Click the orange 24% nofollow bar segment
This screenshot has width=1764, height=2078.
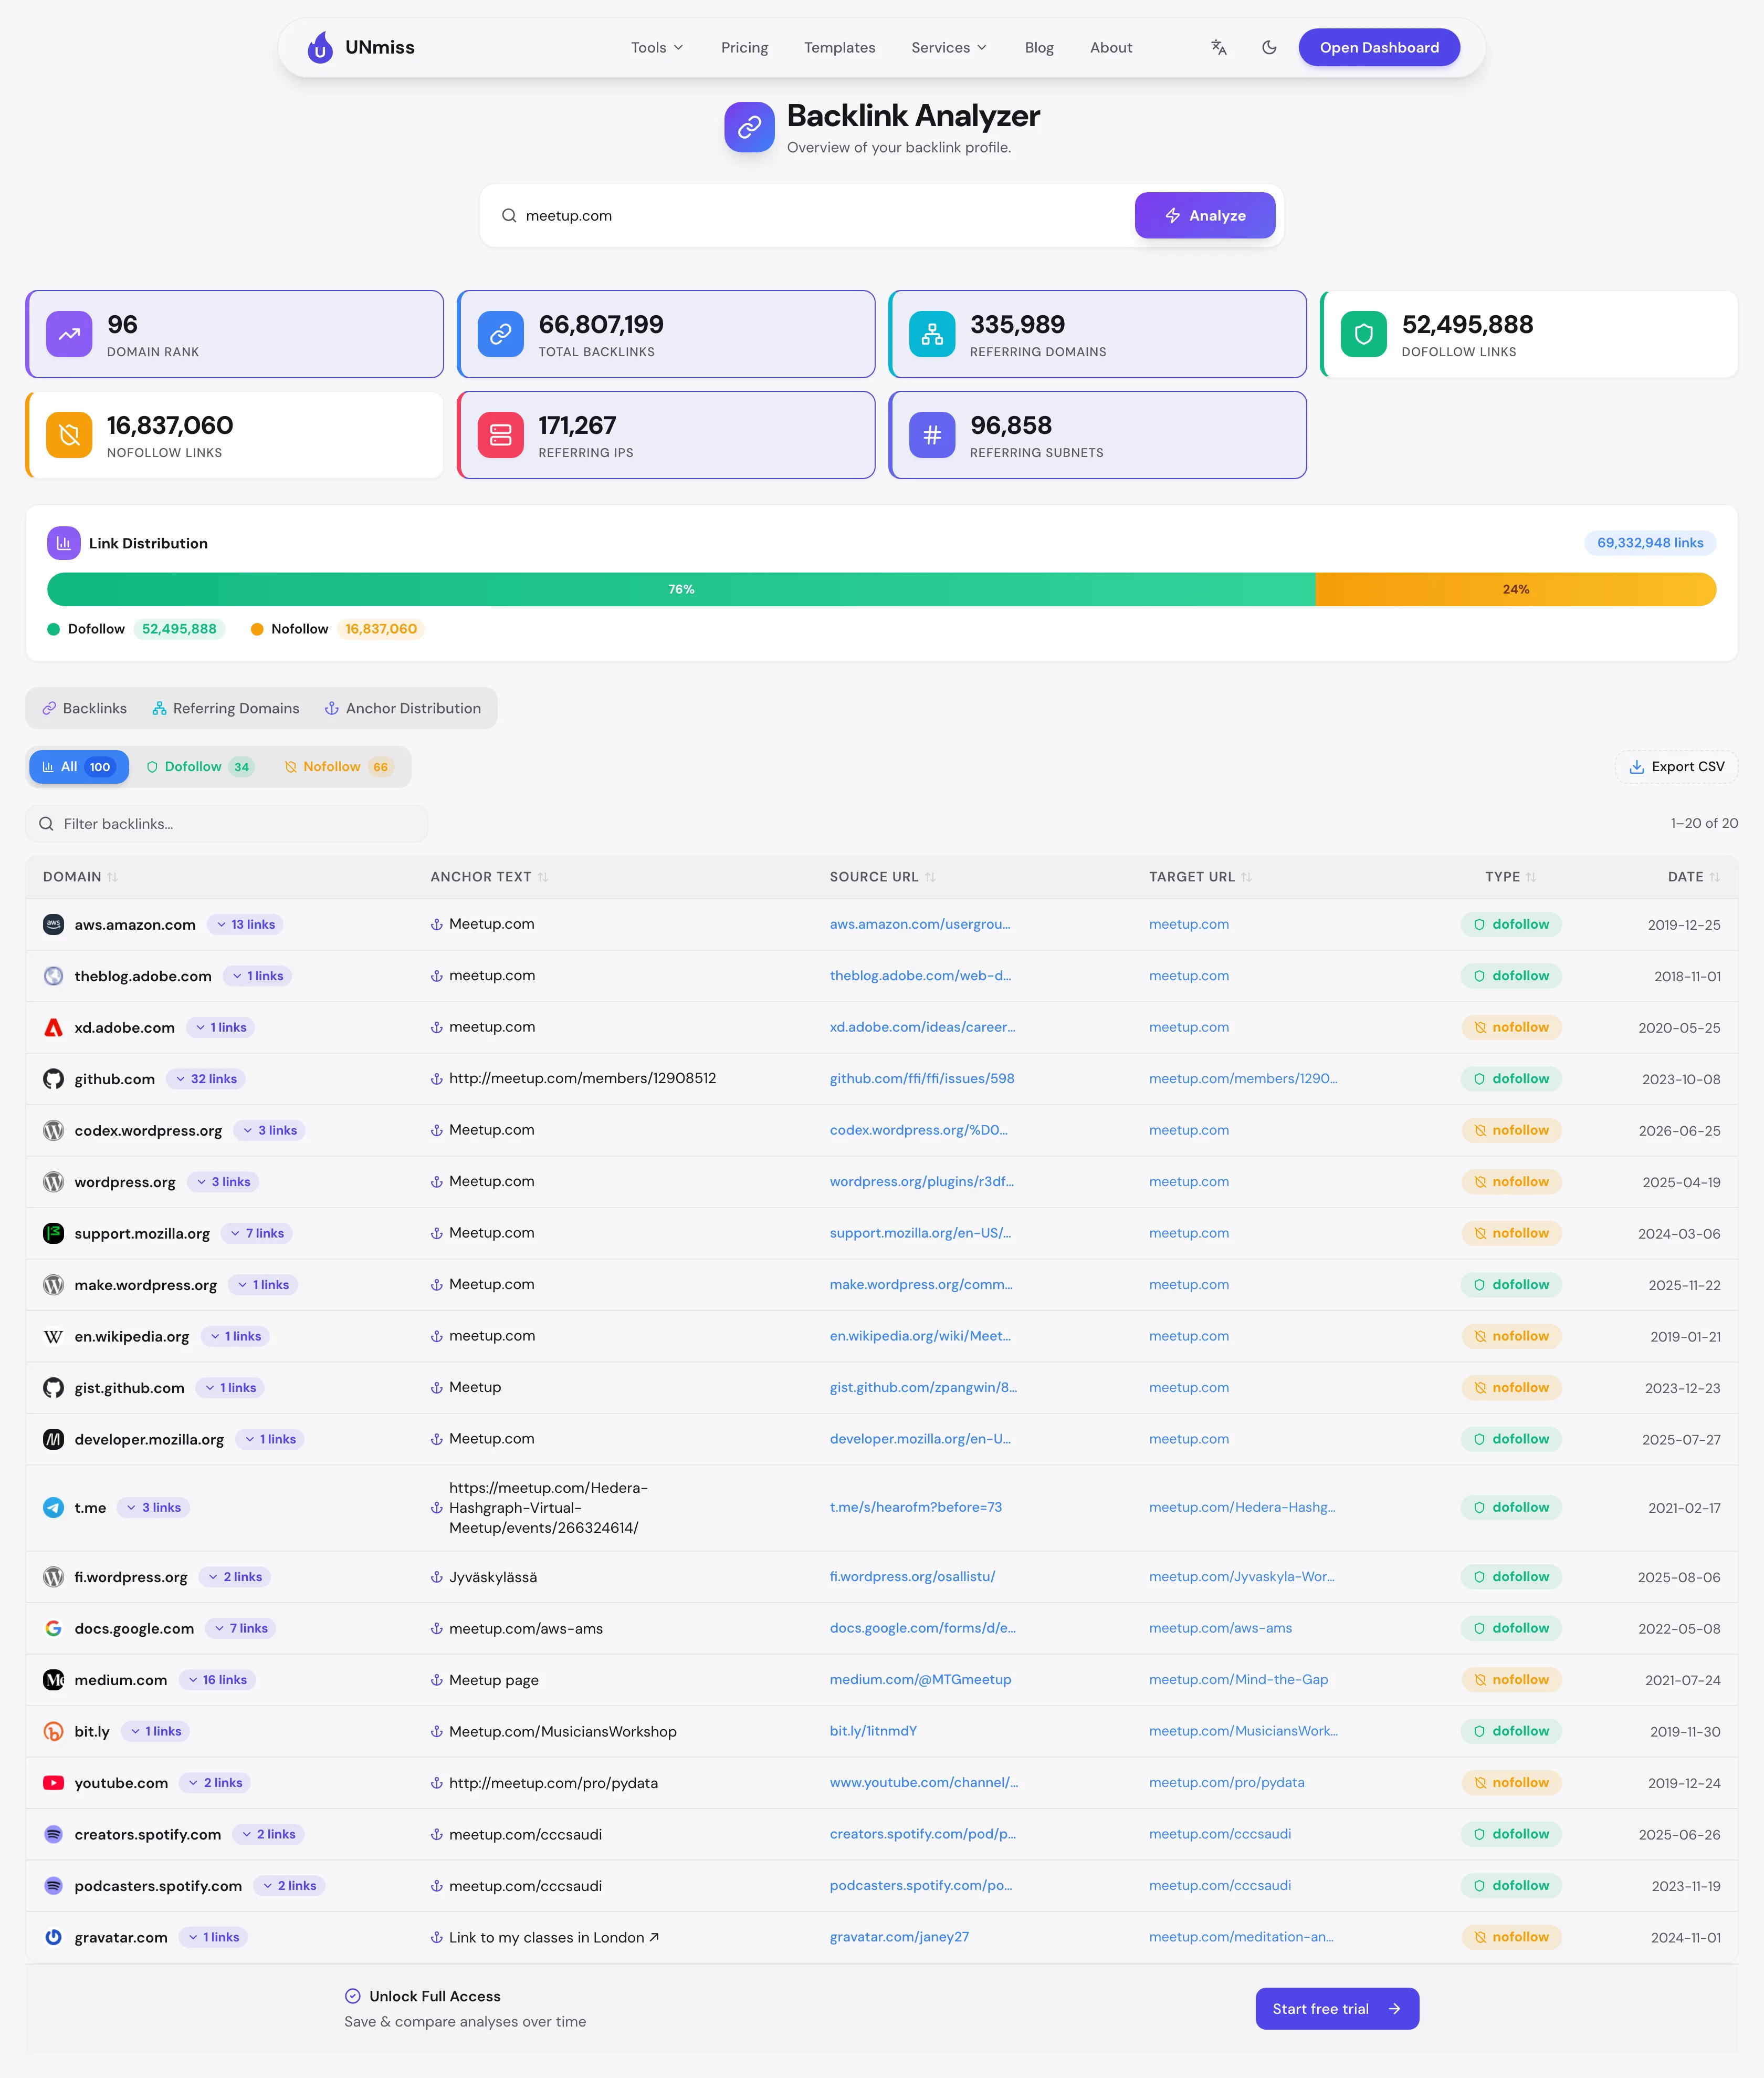(x=1516, y=589)
